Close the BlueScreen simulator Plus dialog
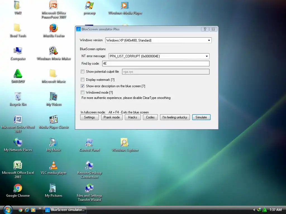This screenshot has height=214, width=286. tap(213, 29)
